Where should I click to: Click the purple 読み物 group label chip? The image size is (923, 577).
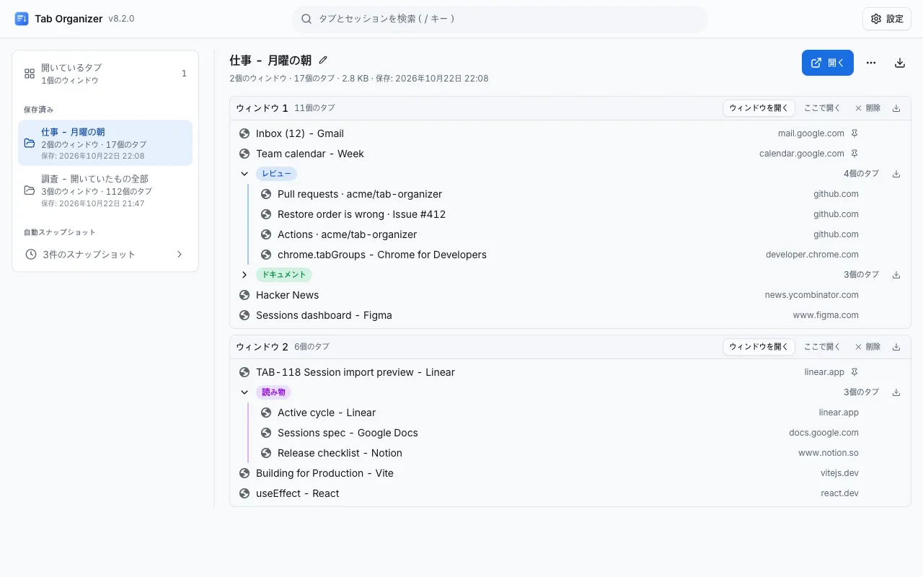(x=273, y=392)
